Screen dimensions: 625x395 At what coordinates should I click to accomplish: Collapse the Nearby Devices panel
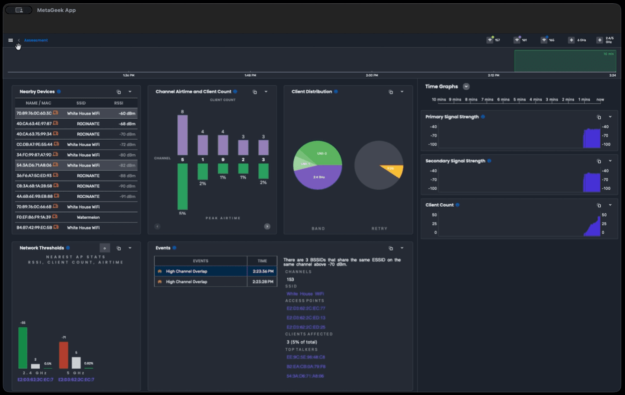130,91
